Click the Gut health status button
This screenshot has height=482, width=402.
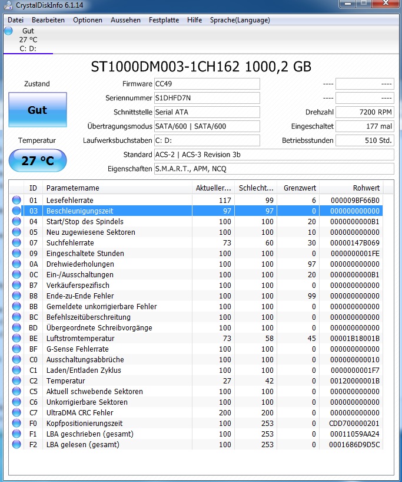(38, 110)
